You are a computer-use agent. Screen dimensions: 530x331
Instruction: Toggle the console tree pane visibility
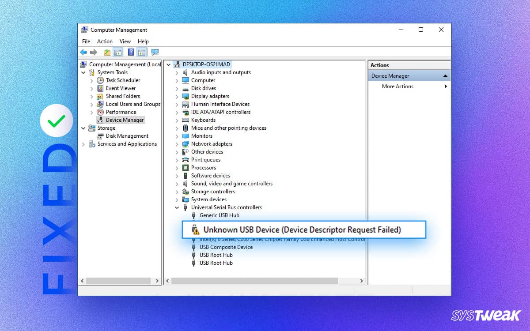click(118, 52)
